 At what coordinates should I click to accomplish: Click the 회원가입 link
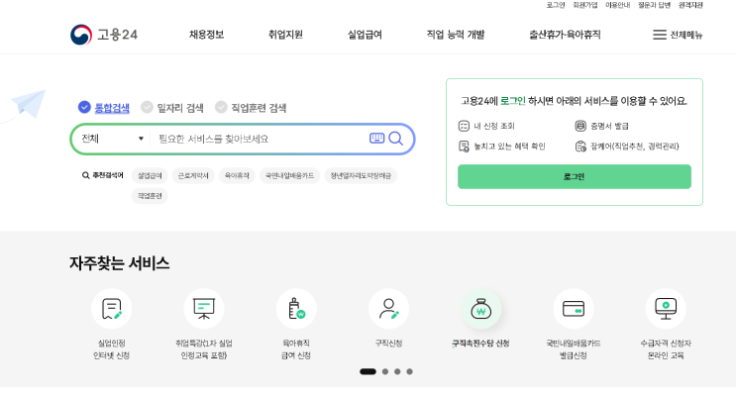(585, 5)
